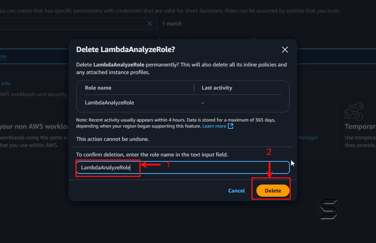This screenshot has height=243, width=376.
Task: Focus the role name confirmation field
Action: [183, 167]
